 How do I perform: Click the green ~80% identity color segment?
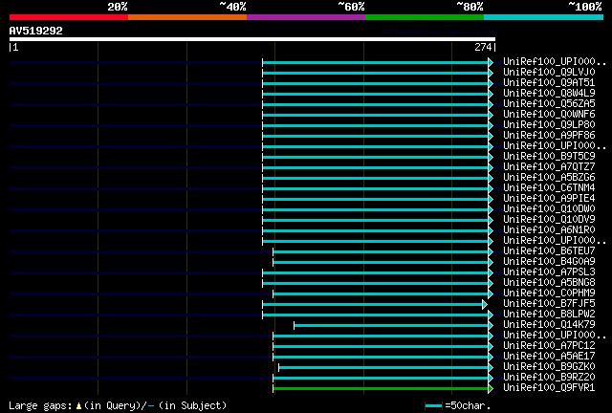coord(425,17)
